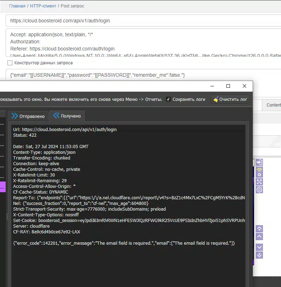Click the Url line in received log
Image resolution: width=281 pixels, height=287 pixels.
click(64, 129)
